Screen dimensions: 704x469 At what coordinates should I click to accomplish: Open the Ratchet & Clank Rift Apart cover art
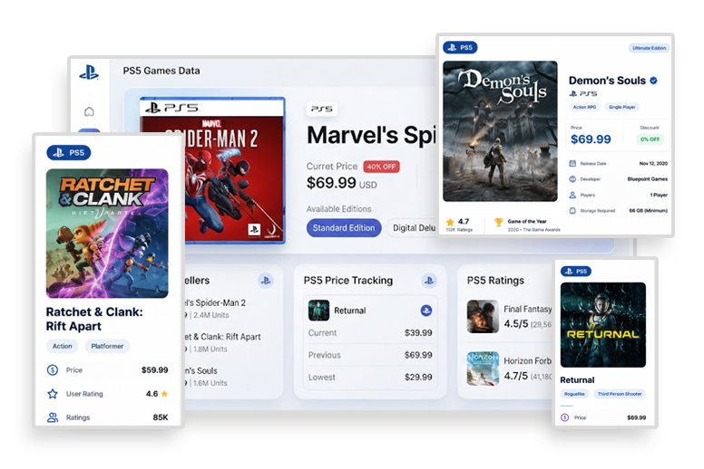tap(107, 233)
